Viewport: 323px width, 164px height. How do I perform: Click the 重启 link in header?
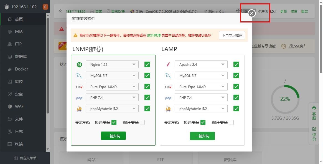pos(304,12)
